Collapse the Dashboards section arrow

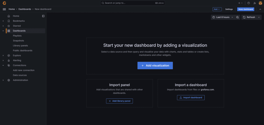pos(3,31)
